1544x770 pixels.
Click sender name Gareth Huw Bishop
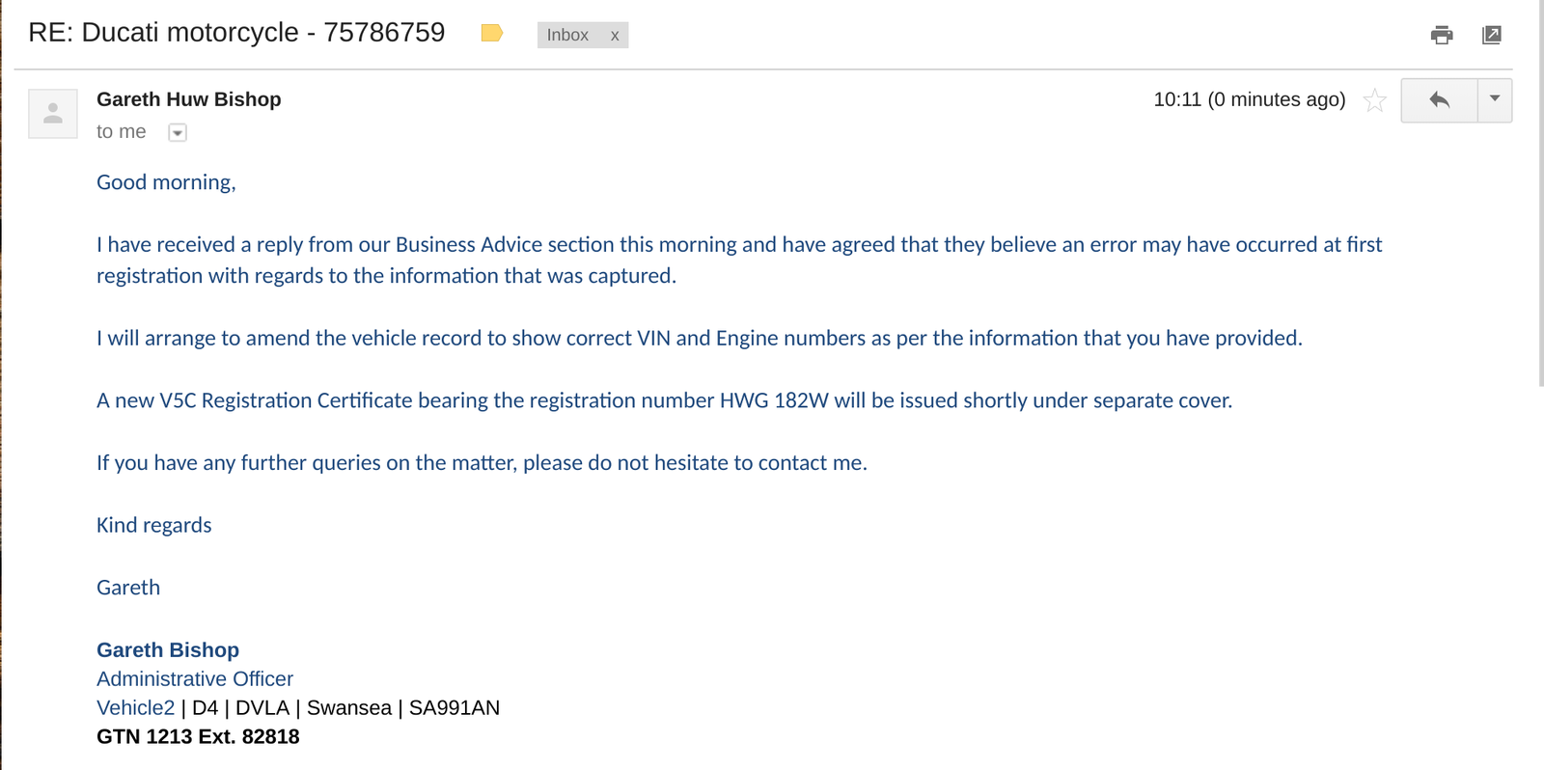189,99
